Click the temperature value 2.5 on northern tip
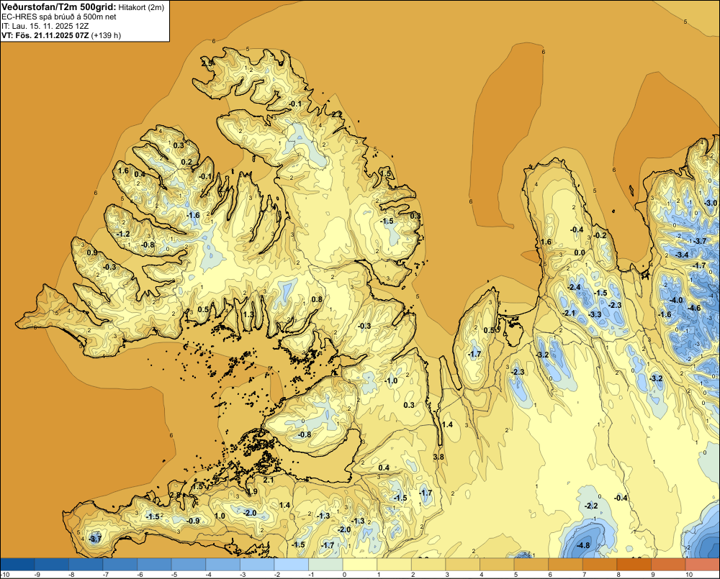 [x=207, y=63]
